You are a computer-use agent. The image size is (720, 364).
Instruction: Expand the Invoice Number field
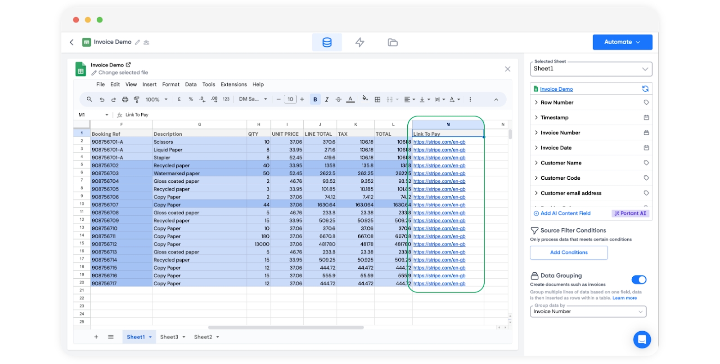[x=560, y=133]
